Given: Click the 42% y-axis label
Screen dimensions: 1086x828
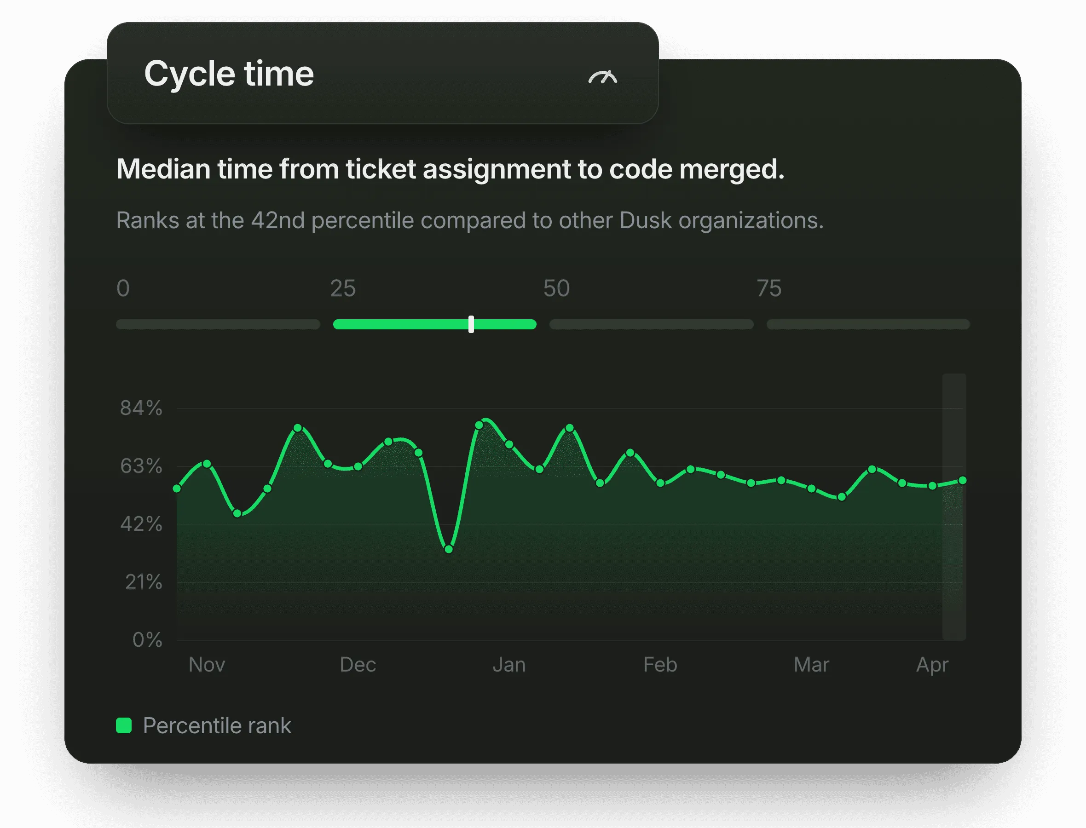Looking at the screenshot, I should (x=141, y=524).
